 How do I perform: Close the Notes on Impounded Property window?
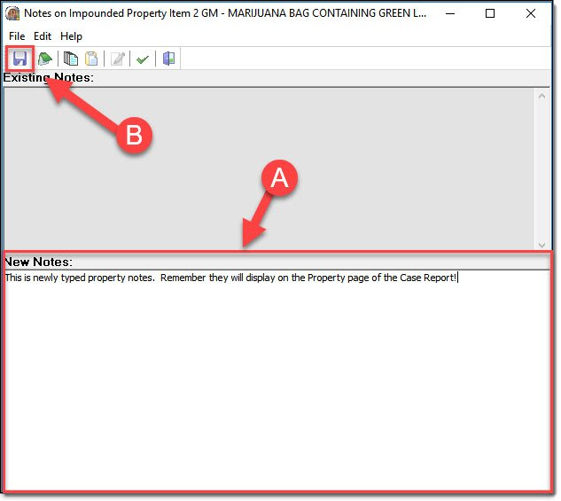coord(531,13)
